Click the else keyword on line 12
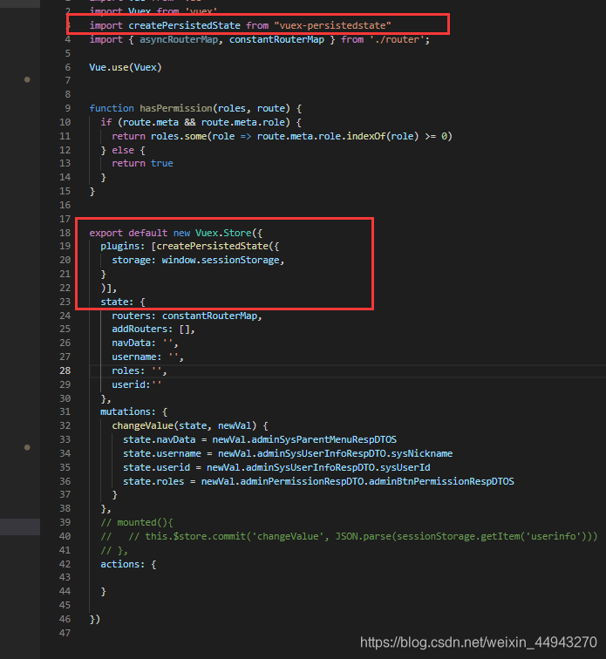Screen dimensions: 606x659 tap(123, 150)
